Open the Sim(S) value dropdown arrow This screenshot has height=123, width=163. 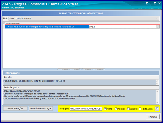tap(158, 27)
